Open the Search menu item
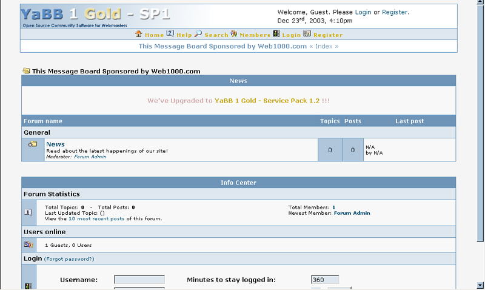485x290 pixels. (216, 35)
